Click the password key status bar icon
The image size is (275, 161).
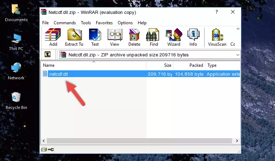click(x=51, y=150)
